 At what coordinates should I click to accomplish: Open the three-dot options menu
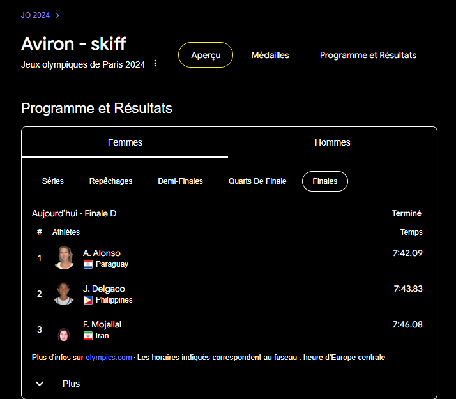tap(155, 64)
